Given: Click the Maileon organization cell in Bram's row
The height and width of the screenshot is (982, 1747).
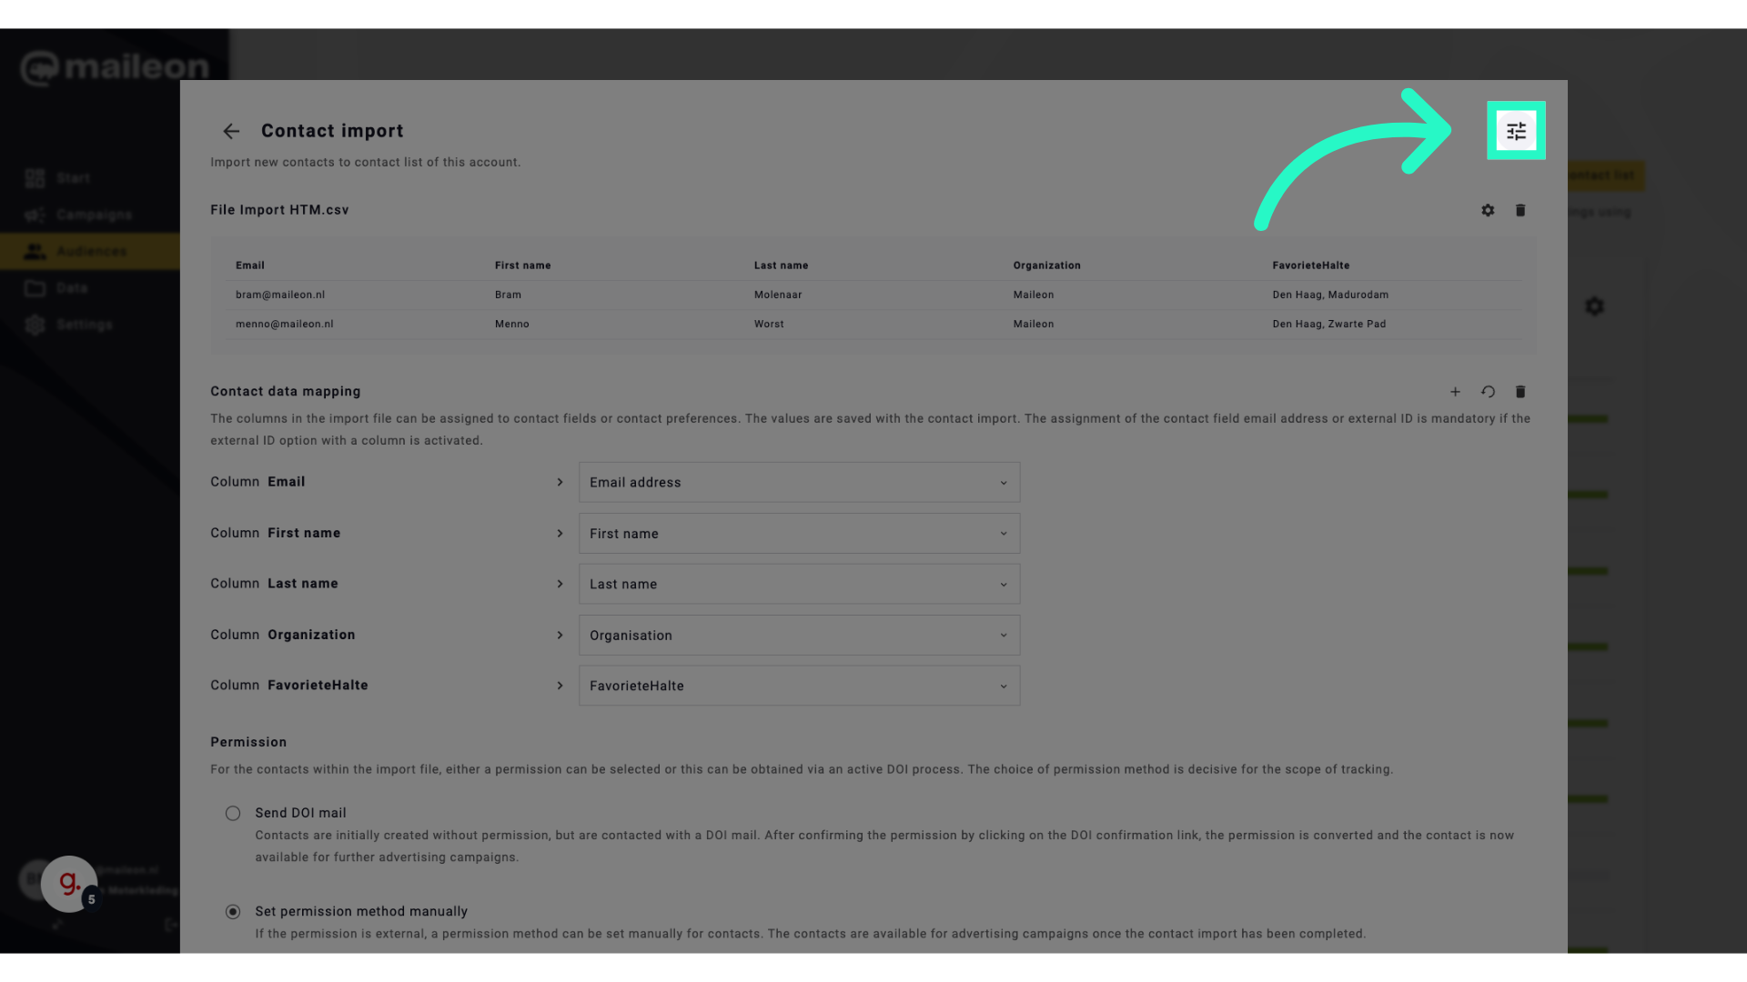Looking at the screenshot, I should (1034, 295).
